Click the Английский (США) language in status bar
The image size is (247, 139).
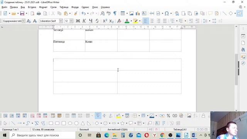click(117, 129)
